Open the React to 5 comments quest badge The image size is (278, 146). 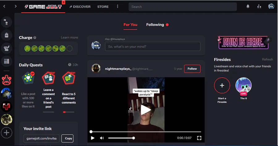pyautogui.click(x=69, y=78)
